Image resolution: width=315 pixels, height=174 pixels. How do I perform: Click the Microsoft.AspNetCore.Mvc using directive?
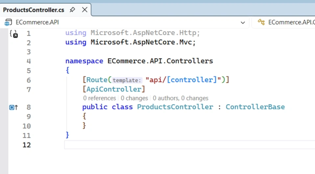(x=131, y=42)
